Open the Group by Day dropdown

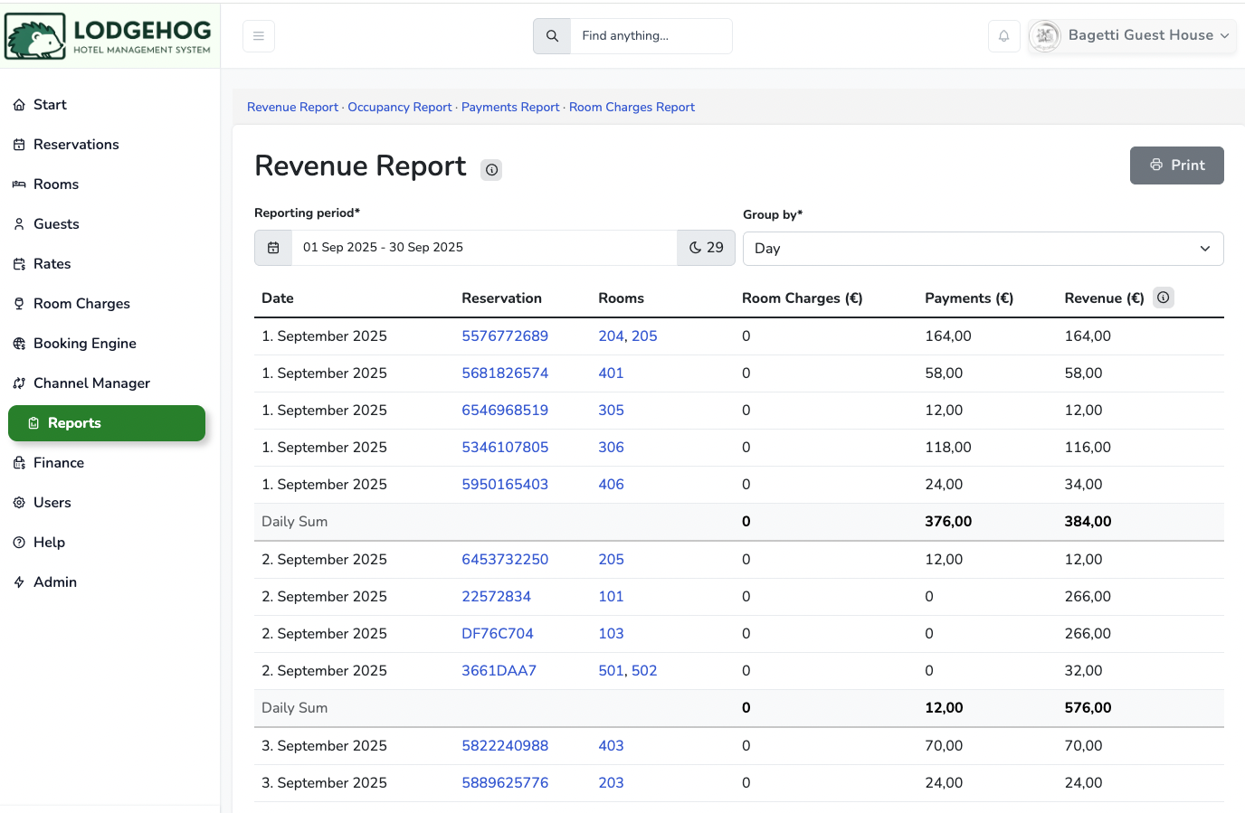(983, 249)
